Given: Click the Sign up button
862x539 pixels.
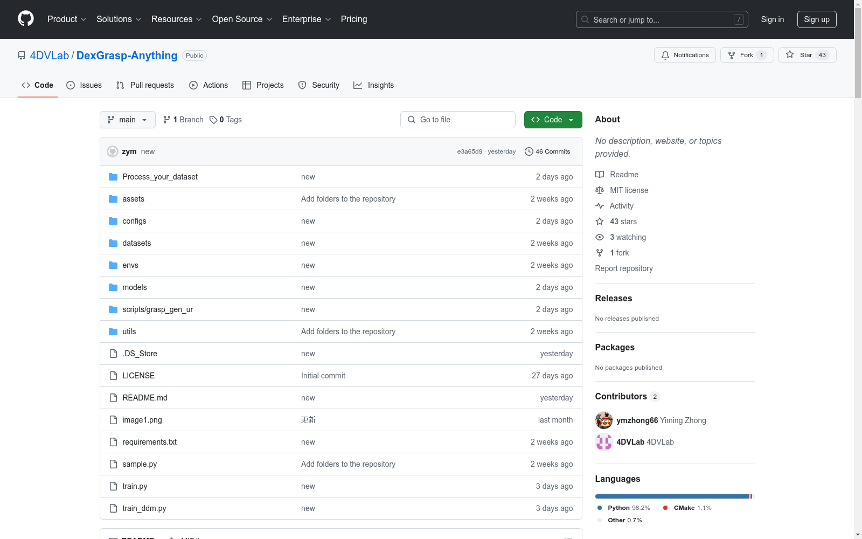Looking at the screenshot, I should pos(817,19).
